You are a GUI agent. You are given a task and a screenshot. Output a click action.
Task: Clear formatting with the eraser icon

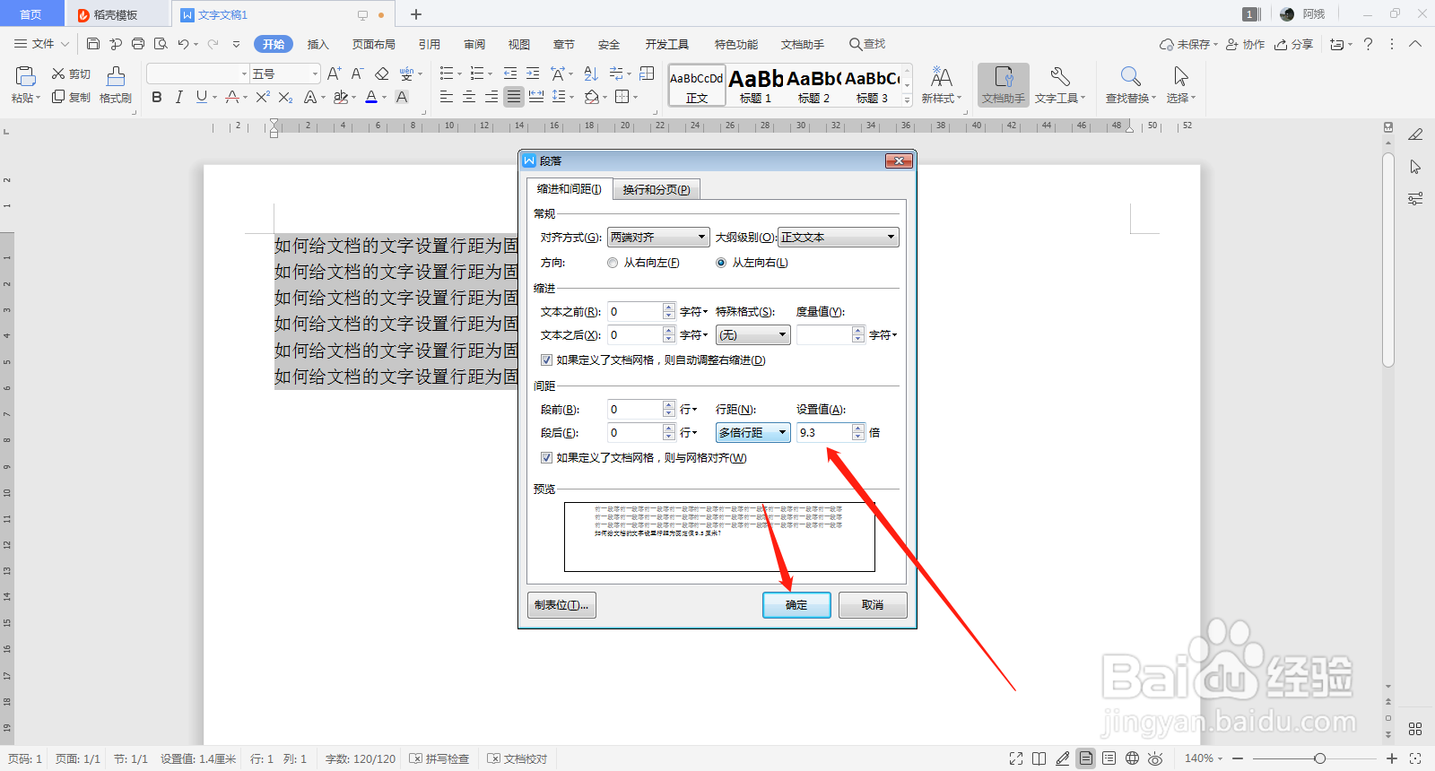[x=382, y=74]
